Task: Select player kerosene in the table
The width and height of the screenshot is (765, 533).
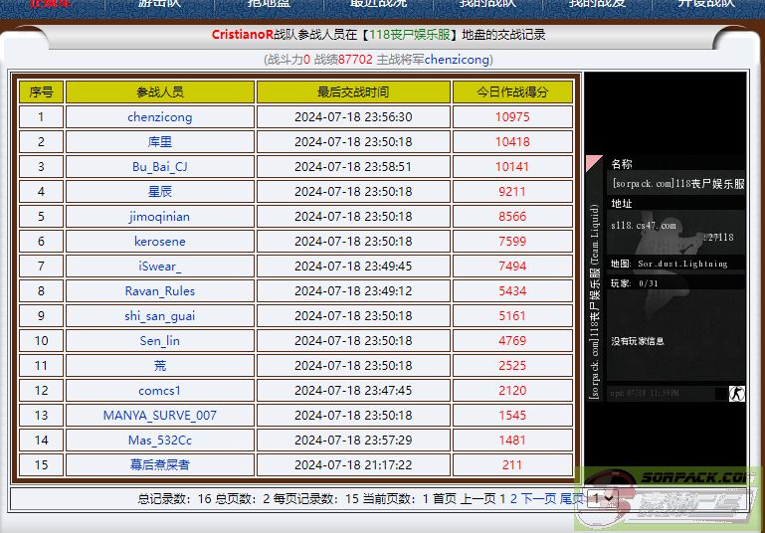Action: 160,242
